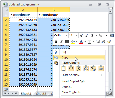Click cell with value 392071.2966
The height and width of the screenshot is (98, 115).
(x=23, y=25)
